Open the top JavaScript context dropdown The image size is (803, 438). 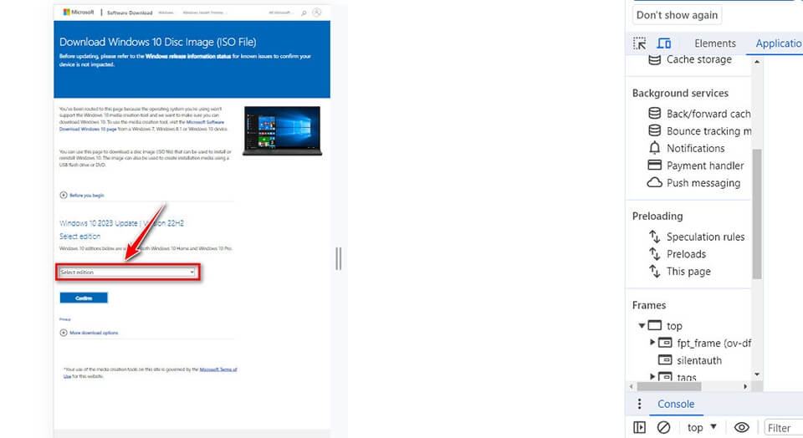[701, 427]
